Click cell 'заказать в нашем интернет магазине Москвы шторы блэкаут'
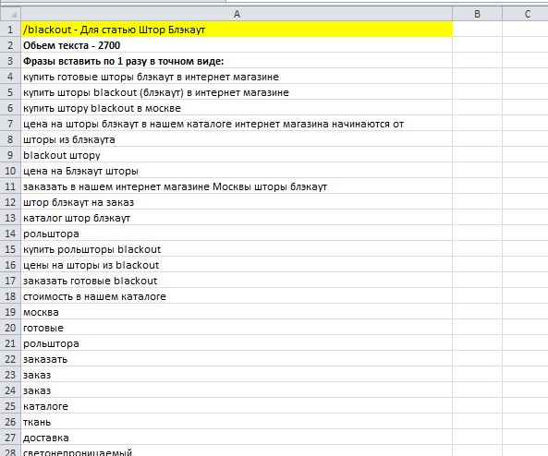The width and height of the screenshot is (548, 456). pyautogui.click(x=237, y=186)
